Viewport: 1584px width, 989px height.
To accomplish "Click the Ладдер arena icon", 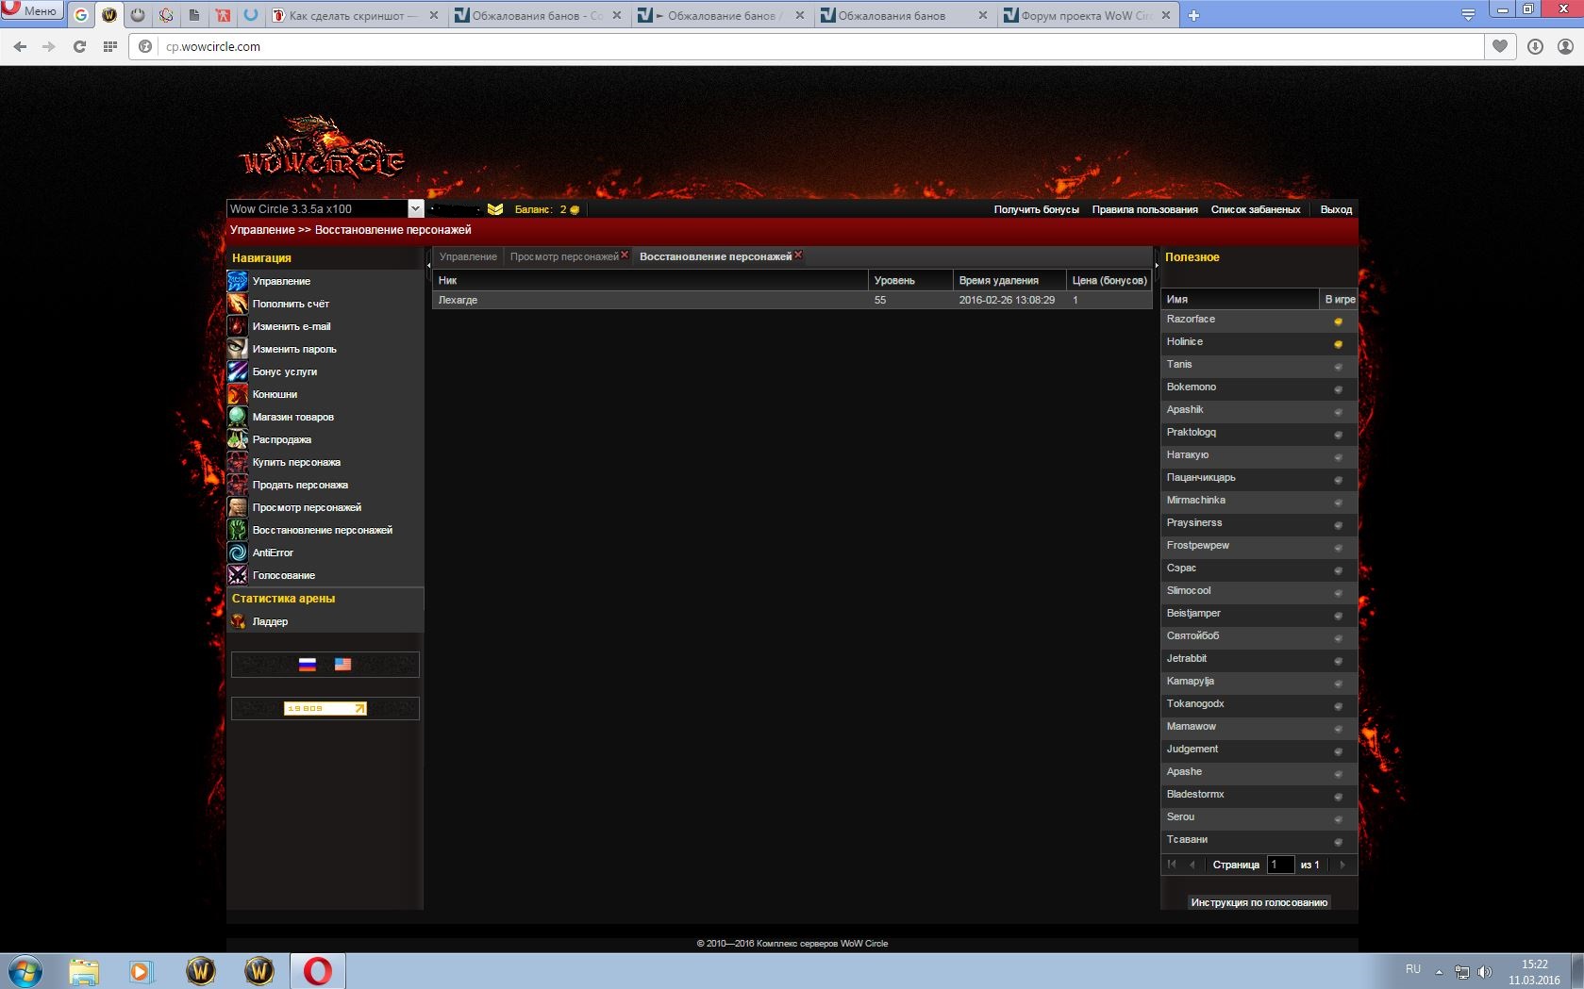I will point(238,621).
